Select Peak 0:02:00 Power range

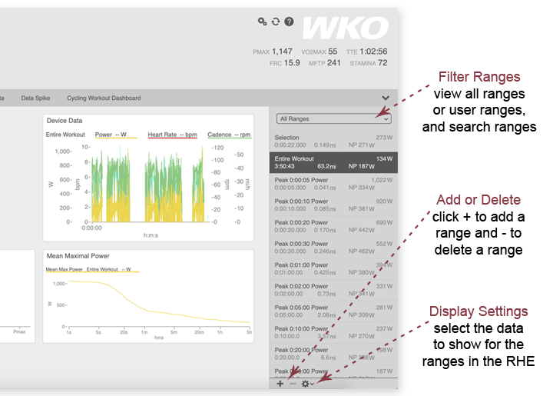coord(333,290)
